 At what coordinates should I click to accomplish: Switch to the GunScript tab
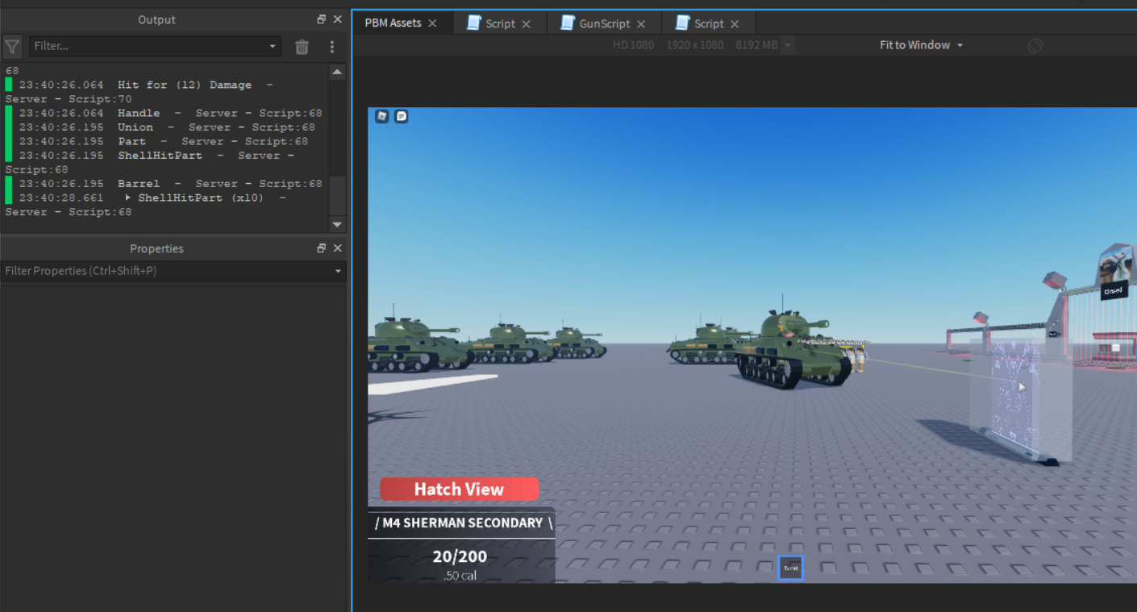coord(604,23)
